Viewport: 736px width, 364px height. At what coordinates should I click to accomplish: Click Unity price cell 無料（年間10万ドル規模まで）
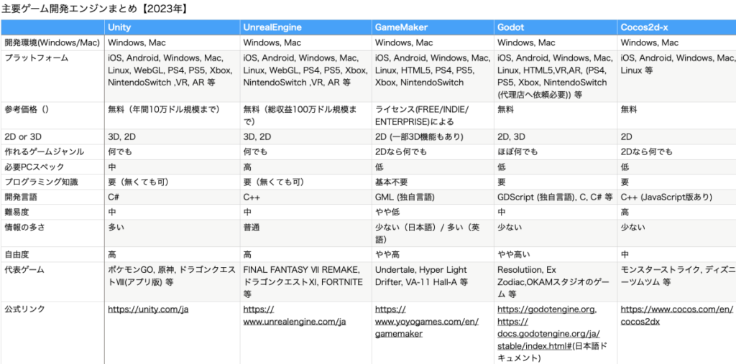[172, 116]
